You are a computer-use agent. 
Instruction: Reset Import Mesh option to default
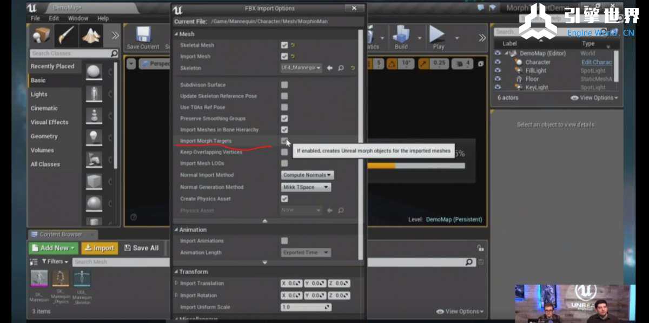tap(293, 56)
